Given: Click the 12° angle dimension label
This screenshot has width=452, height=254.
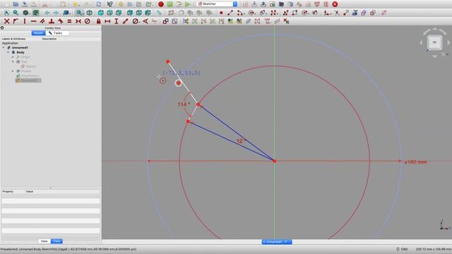Looking at the screenshot, I should coord(241,141).
